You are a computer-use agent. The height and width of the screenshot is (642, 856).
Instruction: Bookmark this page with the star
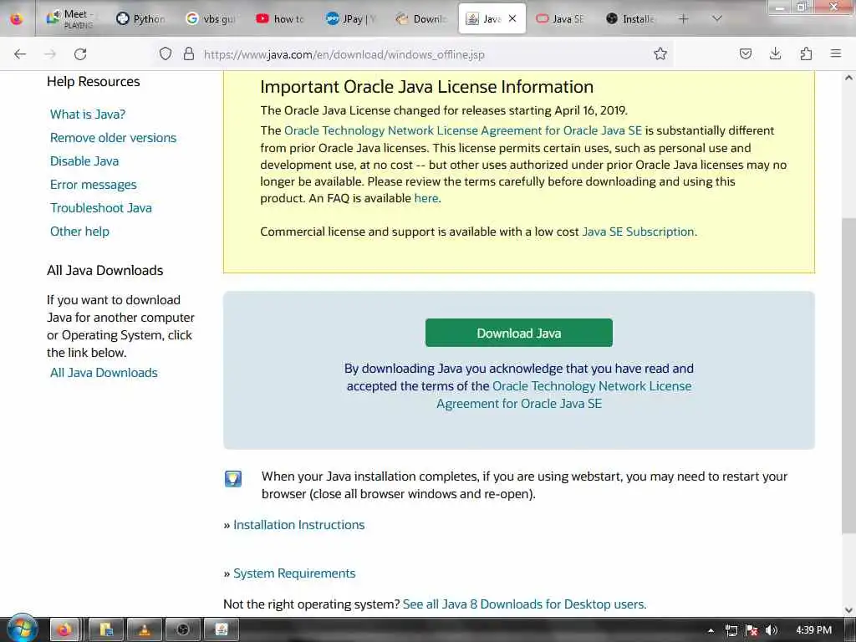(x=660, y=54)
